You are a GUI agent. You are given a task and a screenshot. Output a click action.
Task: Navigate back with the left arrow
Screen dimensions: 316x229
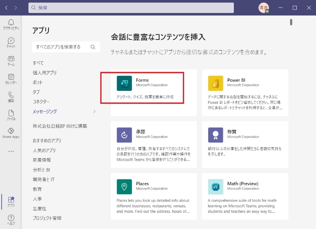[6, 8]
